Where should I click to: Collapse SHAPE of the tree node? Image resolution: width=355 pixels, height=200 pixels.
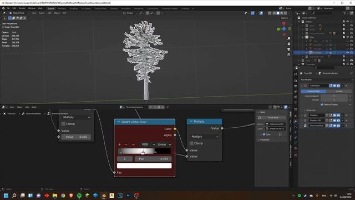pyautogui.click(x=118, y=122)
